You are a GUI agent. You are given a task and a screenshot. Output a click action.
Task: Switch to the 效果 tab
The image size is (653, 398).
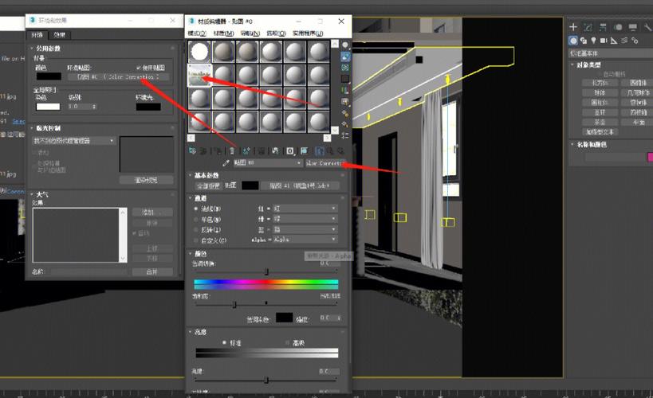click(60, 35)
